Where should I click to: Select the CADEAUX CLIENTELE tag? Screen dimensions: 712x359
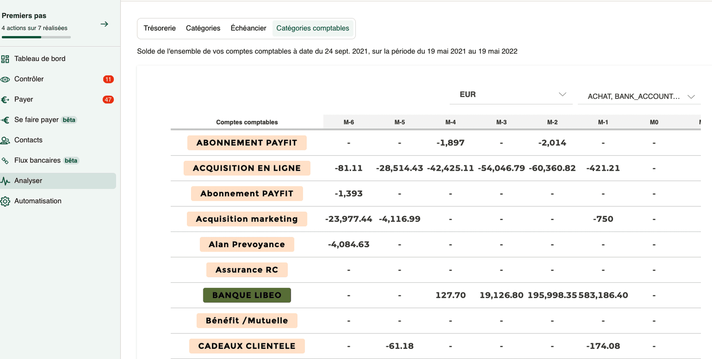tap(247, 346)
